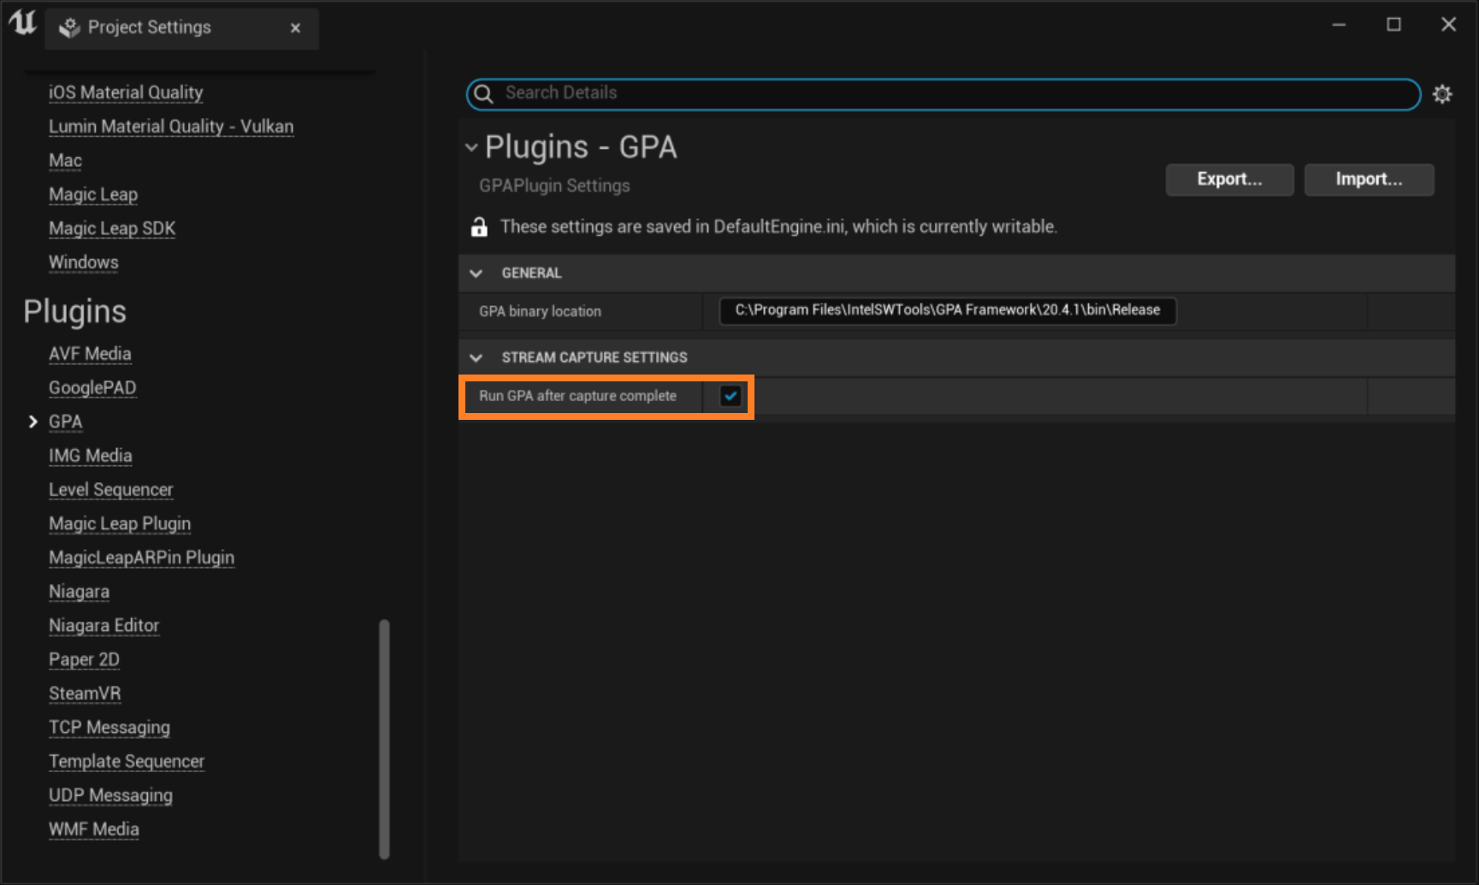Image resolution: width=1479 pixels, height=885 pixels.
Task: Open the Niagara plugin settings
Action: click(79, 592)
